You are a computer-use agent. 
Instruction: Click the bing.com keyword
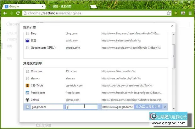71,33
